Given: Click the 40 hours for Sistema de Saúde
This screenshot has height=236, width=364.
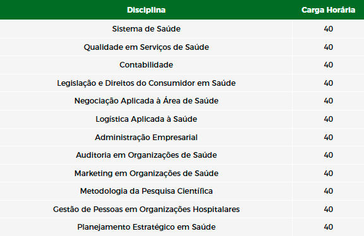Looking at the screenshot, I should click(x=328, y=29).
